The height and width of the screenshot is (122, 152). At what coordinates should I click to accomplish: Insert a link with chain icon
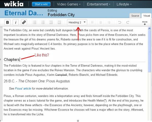tap(24, 22)
